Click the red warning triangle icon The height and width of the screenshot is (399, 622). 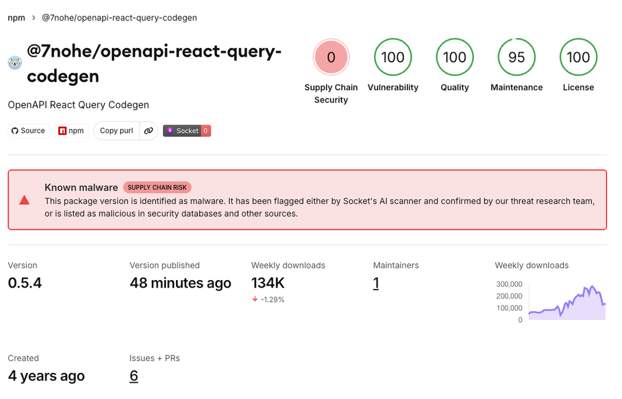pos(24,200)
